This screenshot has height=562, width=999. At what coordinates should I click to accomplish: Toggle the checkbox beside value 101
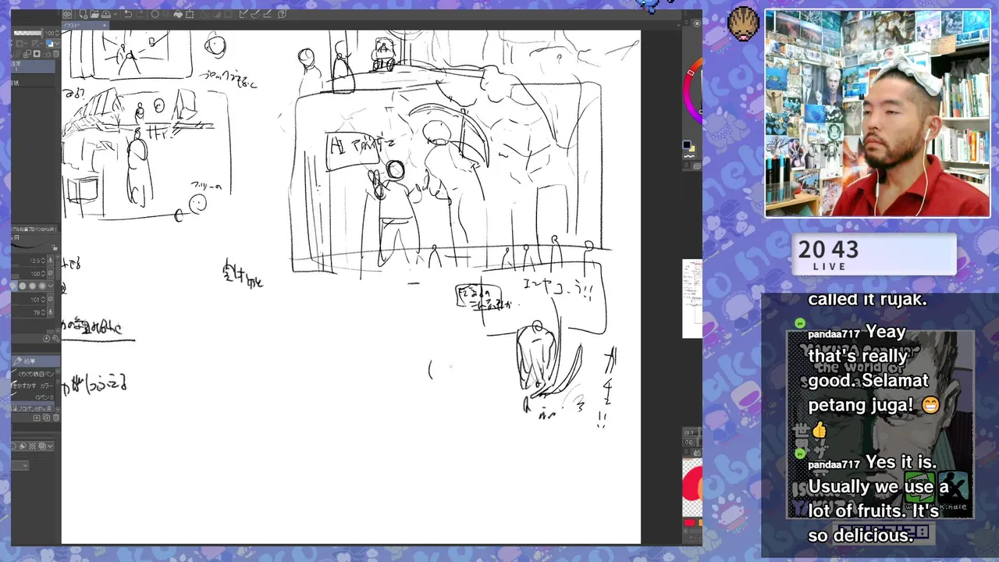tap(50, 299)
